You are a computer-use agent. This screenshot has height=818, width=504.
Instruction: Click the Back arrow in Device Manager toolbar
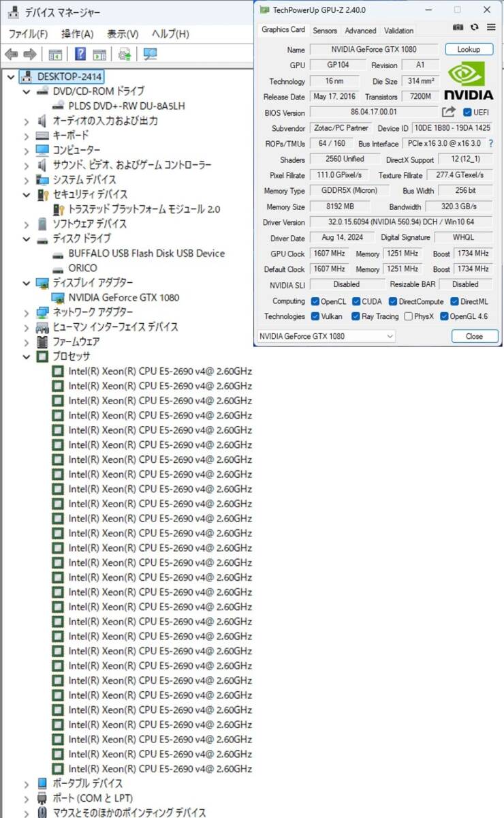coord(11,55)
